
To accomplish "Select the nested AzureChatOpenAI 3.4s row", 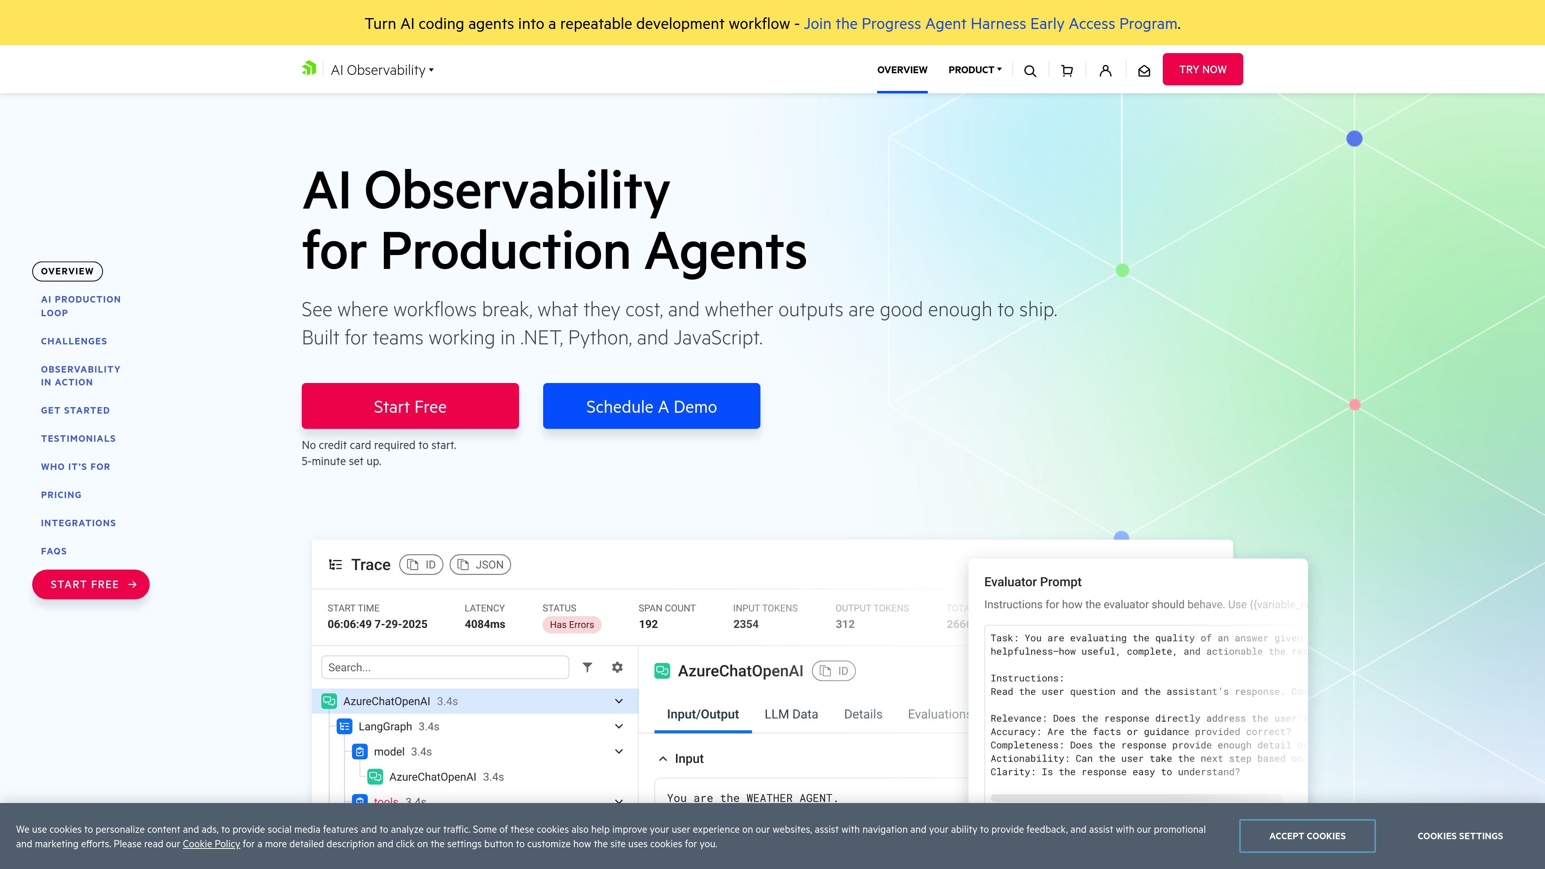I will coord(474,776).
